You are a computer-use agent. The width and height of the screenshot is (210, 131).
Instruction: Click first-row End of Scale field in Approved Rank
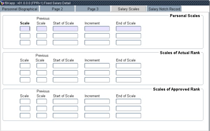[x=128, y=101]
